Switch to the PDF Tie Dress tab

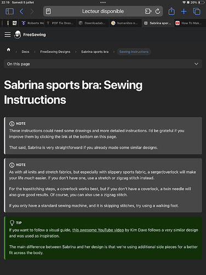(x=60, y=23)
